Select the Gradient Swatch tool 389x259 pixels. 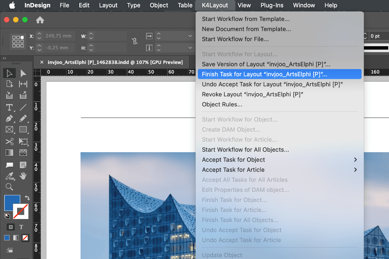[10, 152]
